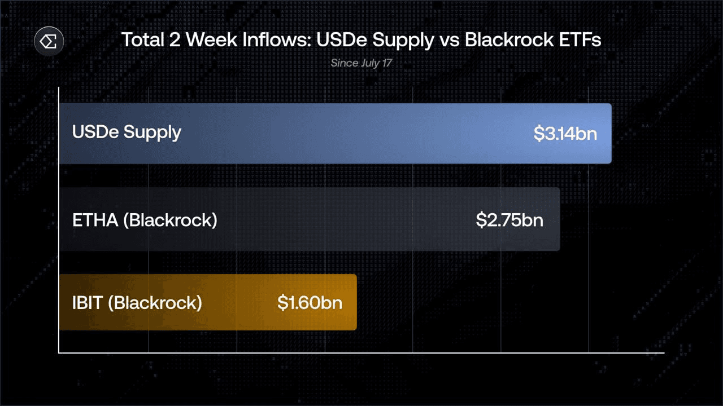Image resolution: width=723 pixels, height=406 pixels.
Task: Click the chart title text
Action: pos(361,41)
